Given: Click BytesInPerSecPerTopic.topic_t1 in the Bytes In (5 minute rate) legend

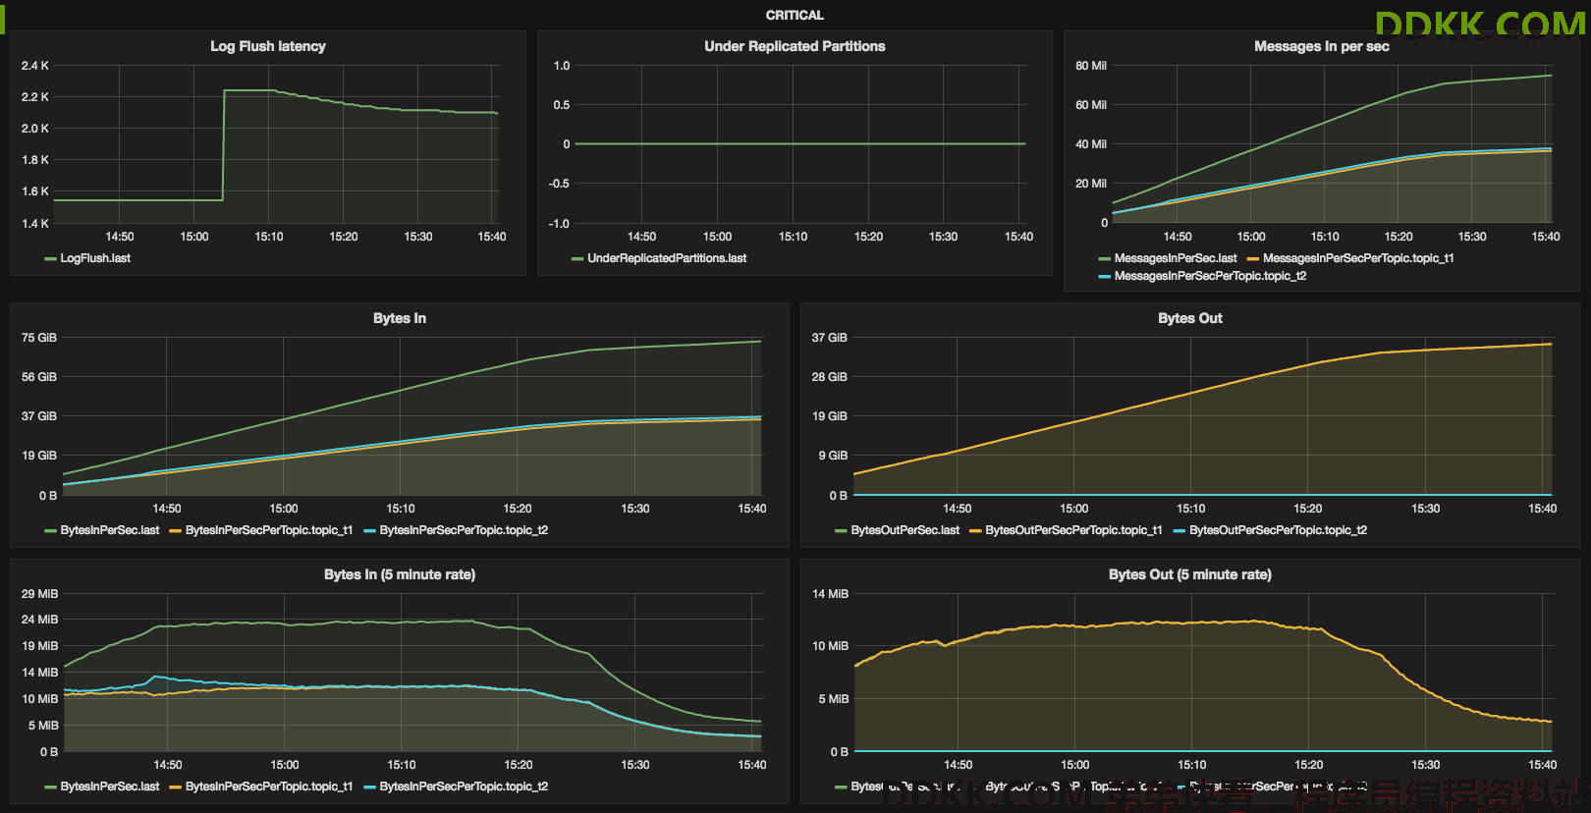Looking at the screenshot, I should click(269, 786).
